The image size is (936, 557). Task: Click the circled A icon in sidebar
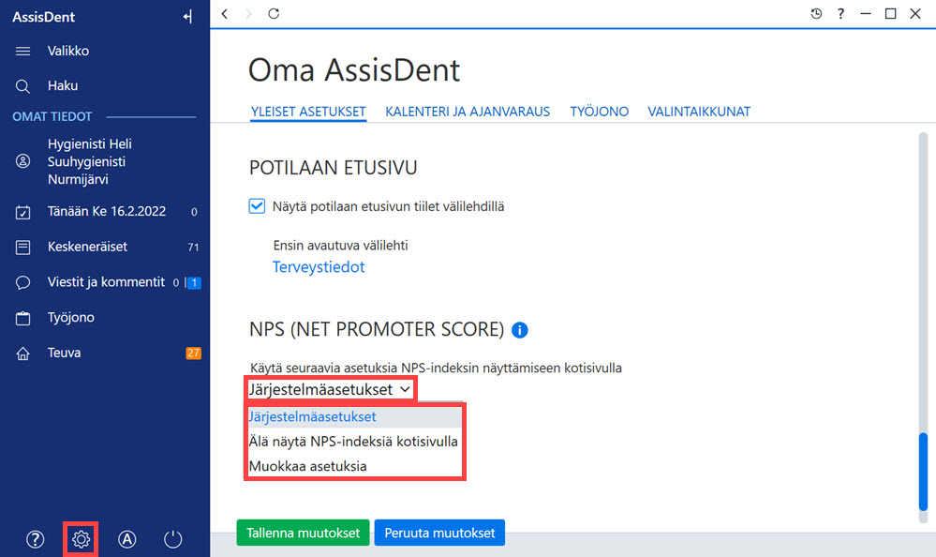[x=126, y=539]
